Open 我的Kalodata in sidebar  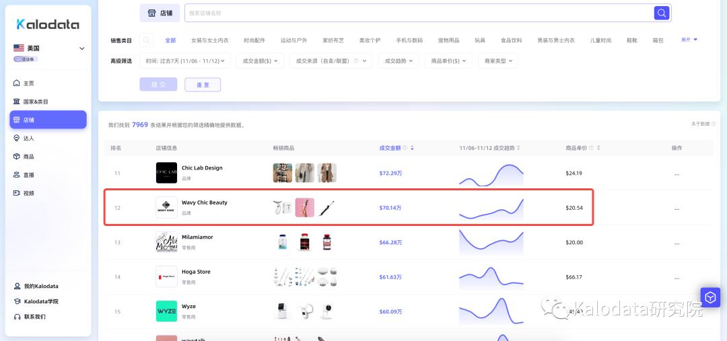36,287
